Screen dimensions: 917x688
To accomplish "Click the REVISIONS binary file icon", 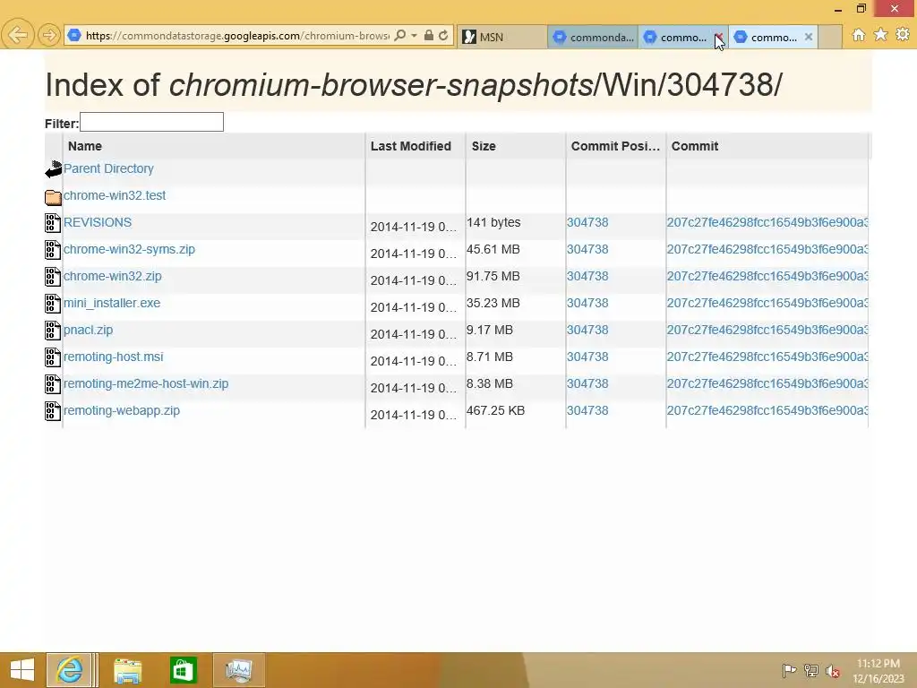I will click(x=53, y=223).
